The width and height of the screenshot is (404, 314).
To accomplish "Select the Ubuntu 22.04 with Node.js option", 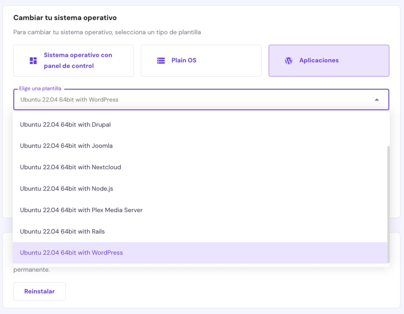I will pyautogui.click(x=66, y=189).
